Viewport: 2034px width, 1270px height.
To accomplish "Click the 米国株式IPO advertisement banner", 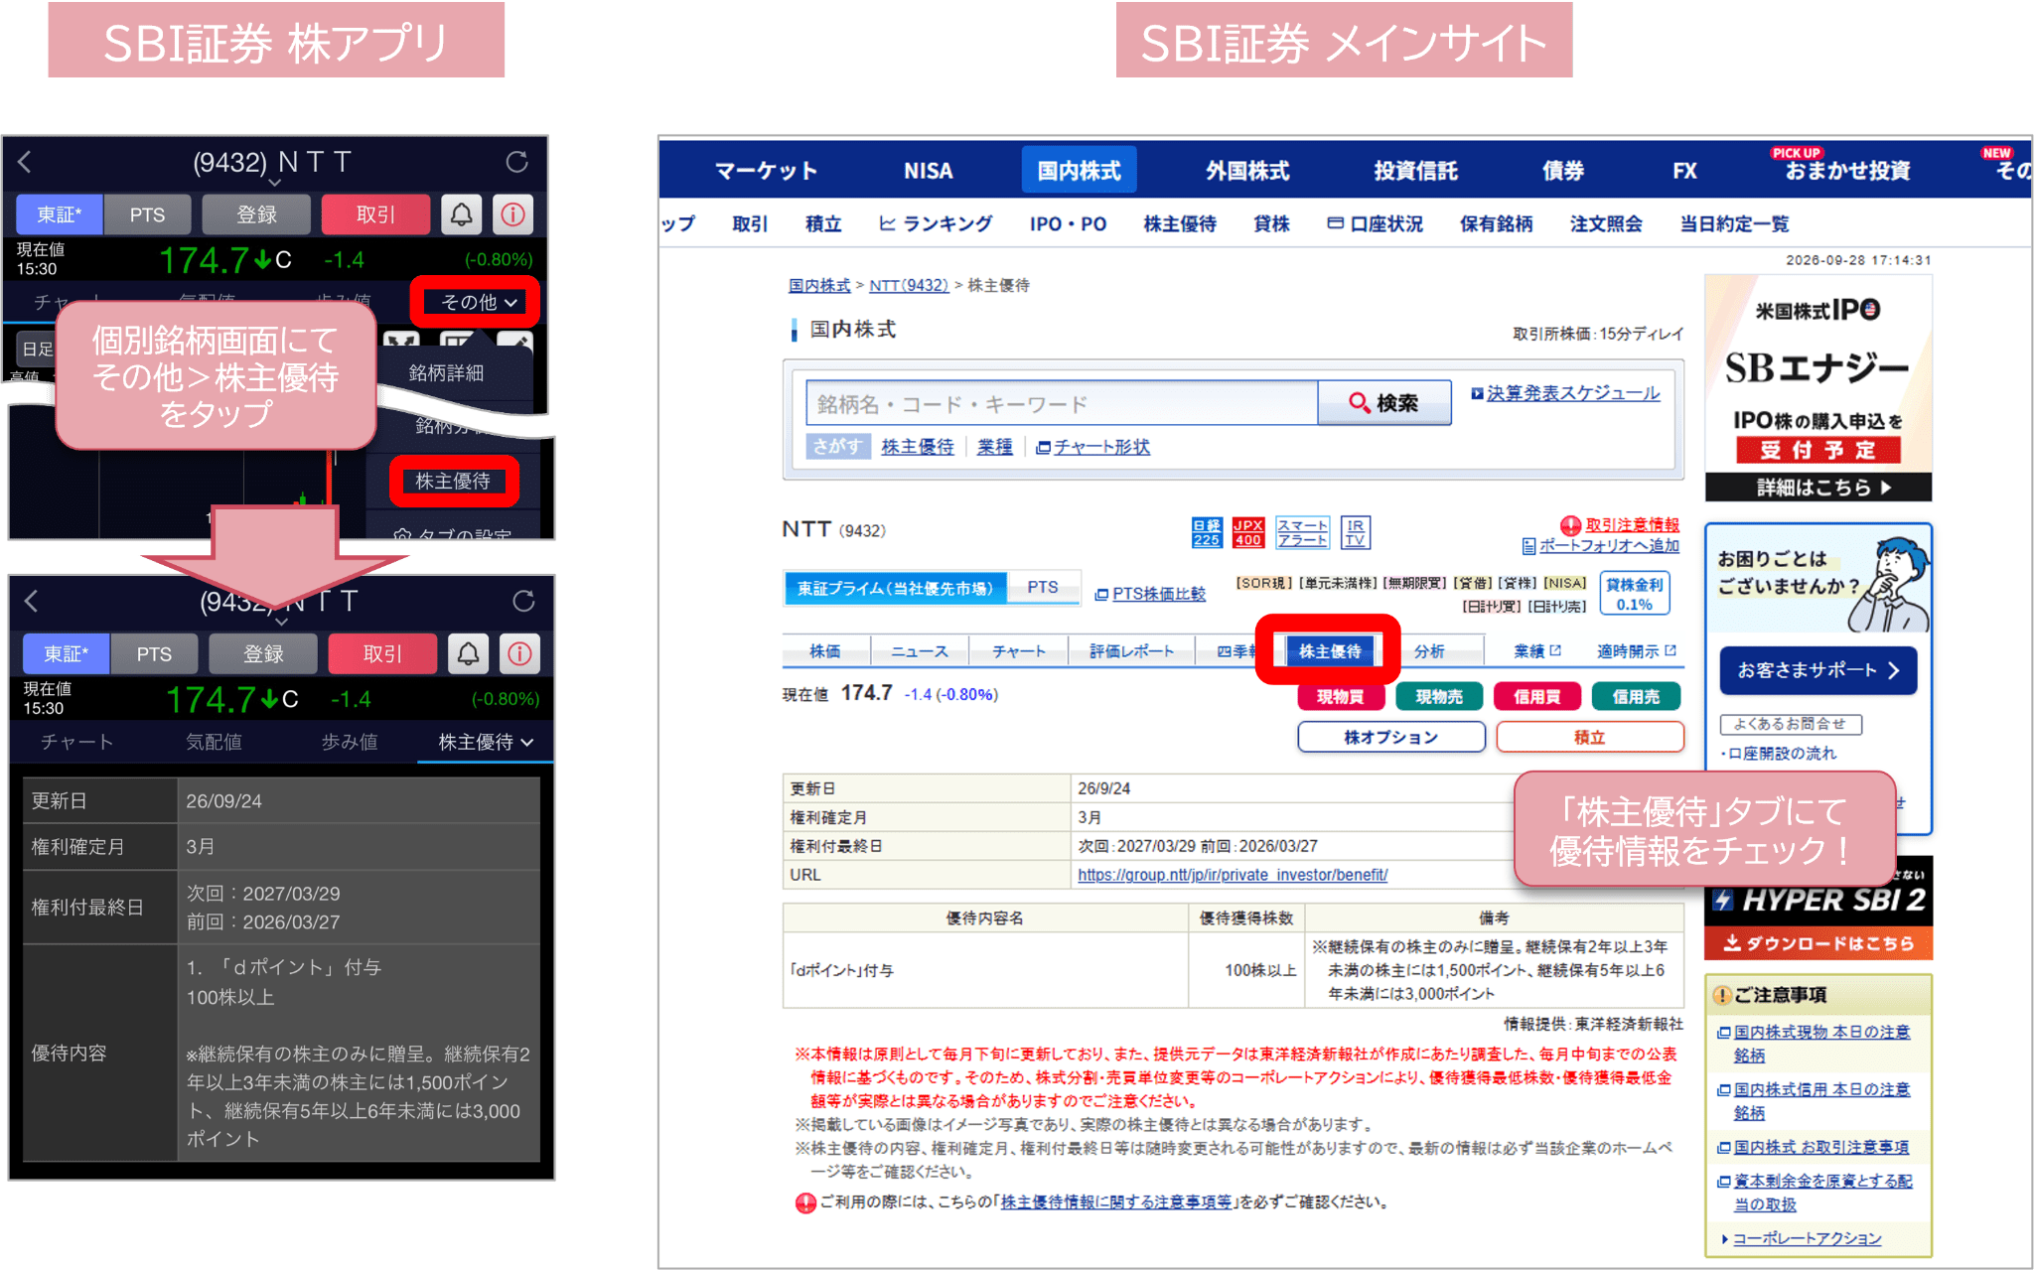I will 1818,388.
